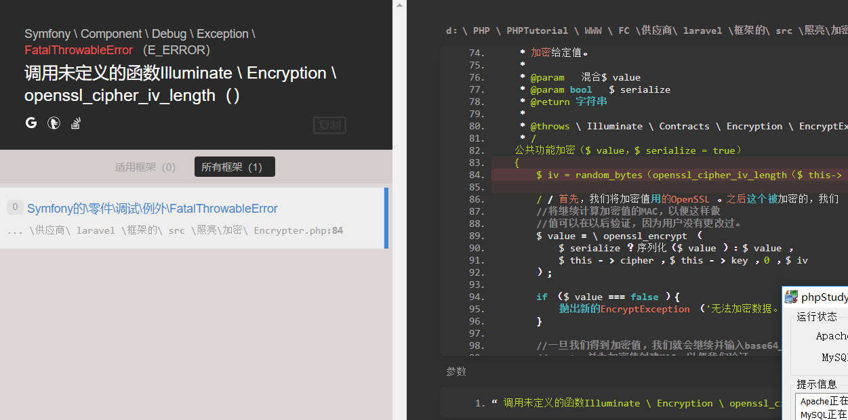
Task: Click the 参数 section heading
Action: point(456,372)
